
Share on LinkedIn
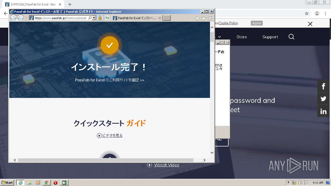[x=324, y=111]
